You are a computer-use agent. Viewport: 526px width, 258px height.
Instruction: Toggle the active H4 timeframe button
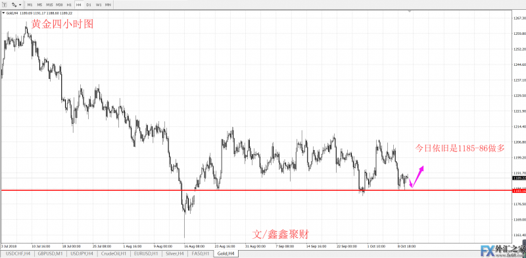[x=79, y=5]
